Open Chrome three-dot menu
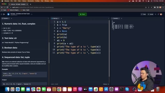The width and height of the screenshot is (165, 93). tap(163, 7)
